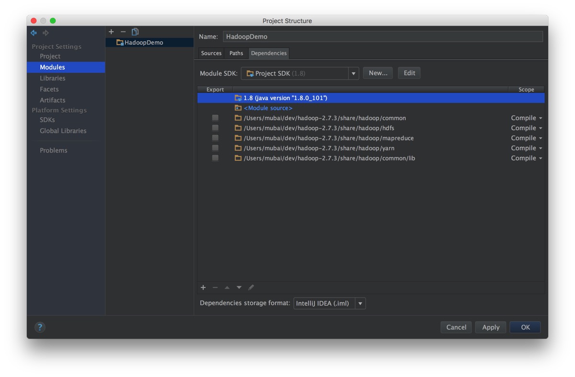Toggle Export checkbox for hadoop/yarn
The image size is (575, 377).
tap(215, 148)
